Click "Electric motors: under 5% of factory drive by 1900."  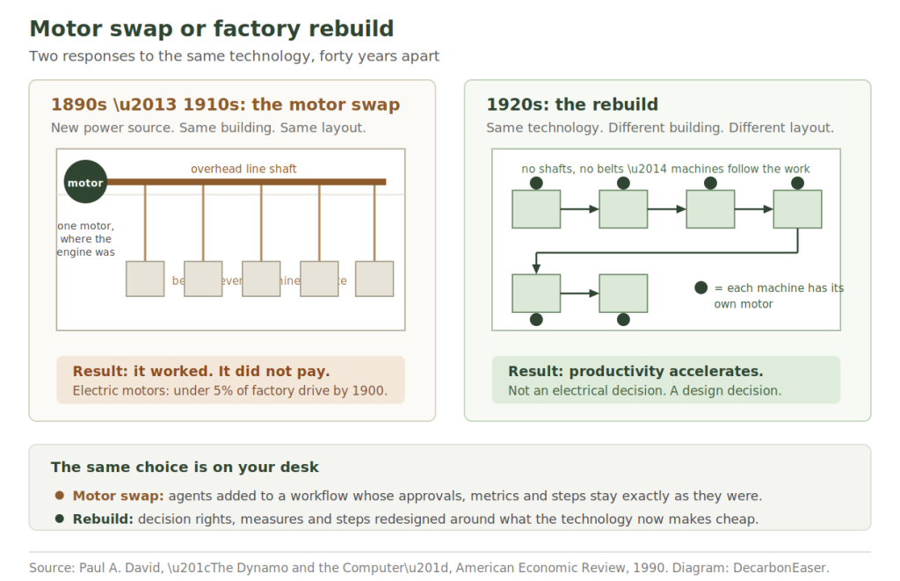pyautogui.click(x=229, y=391)
